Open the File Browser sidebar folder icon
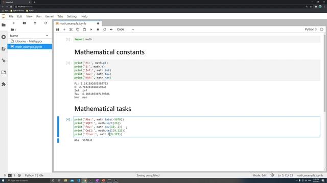Viewport: 327px width, 183px height. (x=4, y=25)
